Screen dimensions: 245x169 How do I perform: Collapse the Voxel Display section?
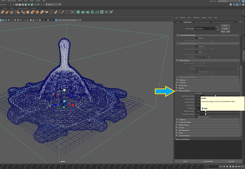pos(208,60)
